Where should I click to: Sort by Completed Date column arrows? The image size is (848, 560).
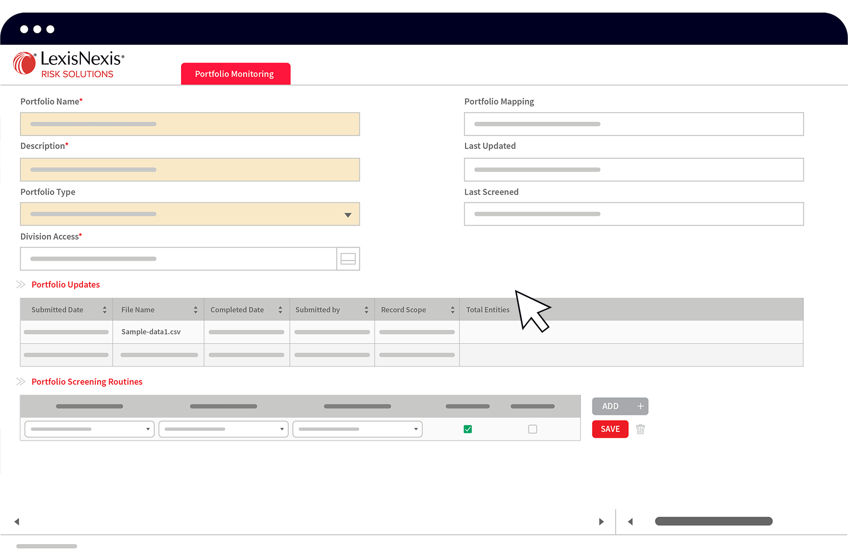tap(280, 310)
